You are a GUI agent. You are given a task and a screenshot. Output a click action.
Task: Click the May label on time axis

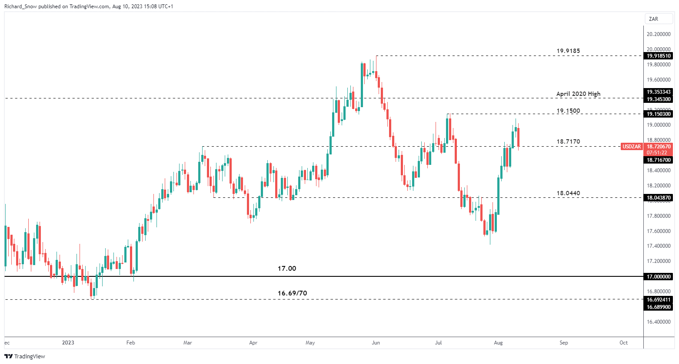click(310, 343)
